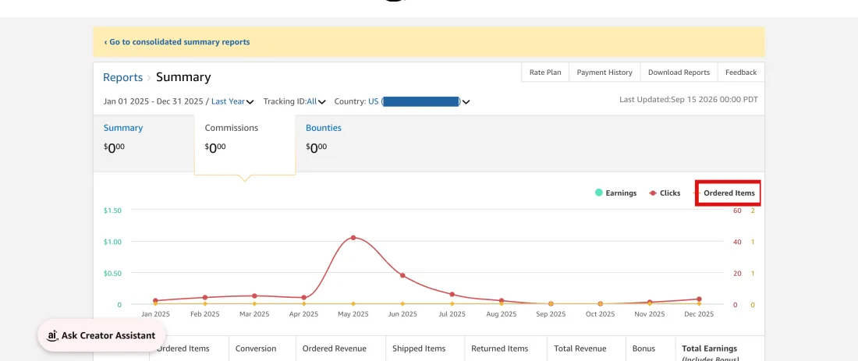Screen dimensions: 858x361
Task: Click the $1.50 earnings axis label
Action: (x=112, y=211)
